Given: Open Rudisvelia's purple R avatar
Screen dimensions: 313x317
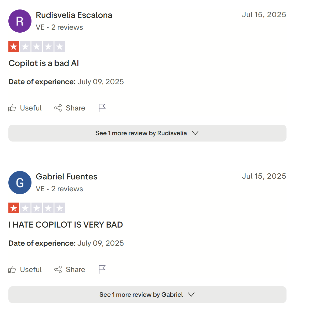Looking at the screenshot, I should (x=20, y=21).
